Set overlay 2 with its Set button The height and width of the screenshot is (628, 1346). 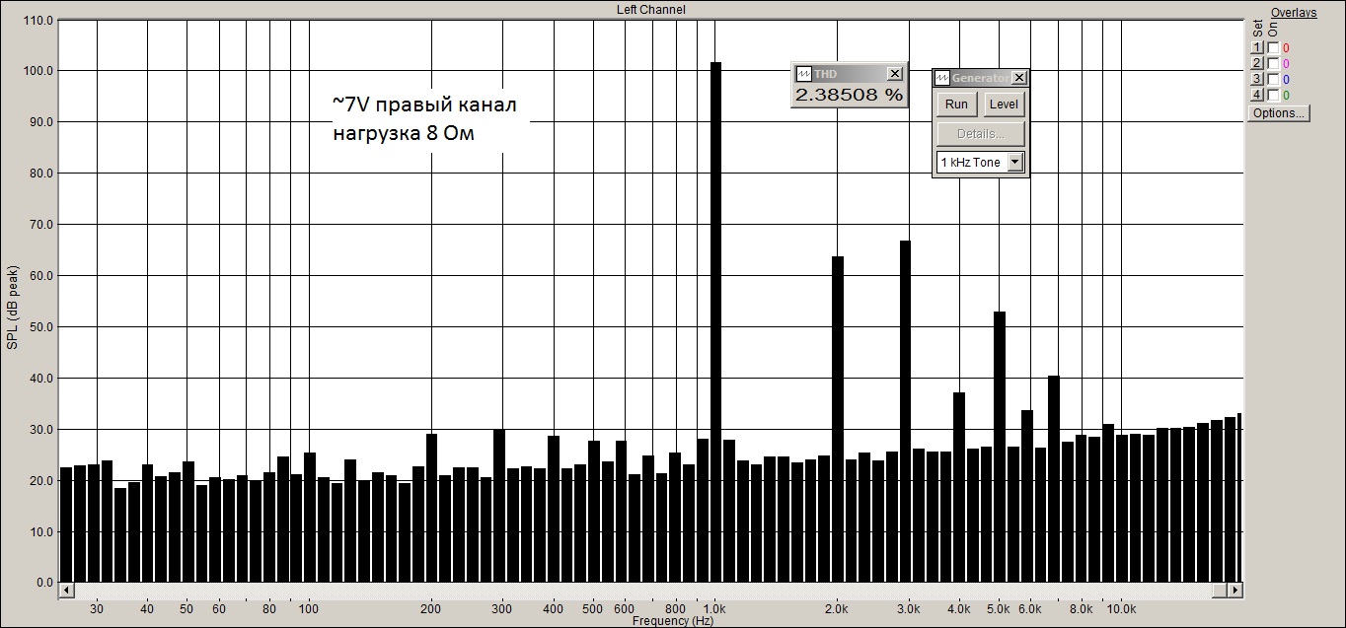(x=1257, y=64)
